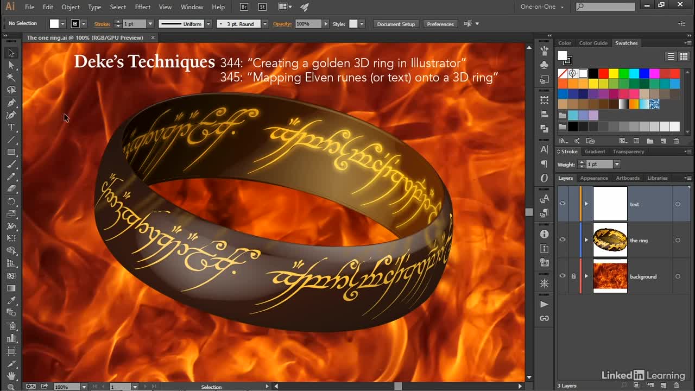Delete selected layer via Layers trash icon
This screenshot has height=391, width=695.
(676, 386)
